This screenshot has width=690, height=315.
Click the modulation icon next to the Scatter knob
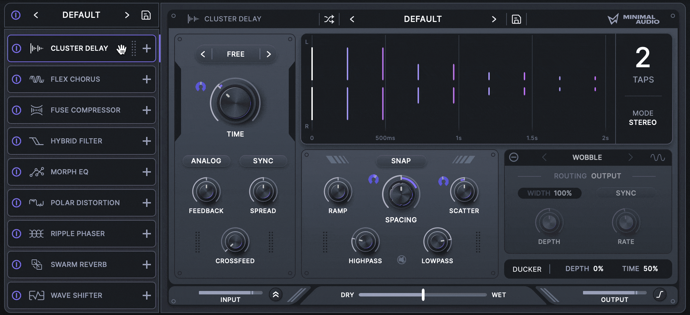(443, 181)
